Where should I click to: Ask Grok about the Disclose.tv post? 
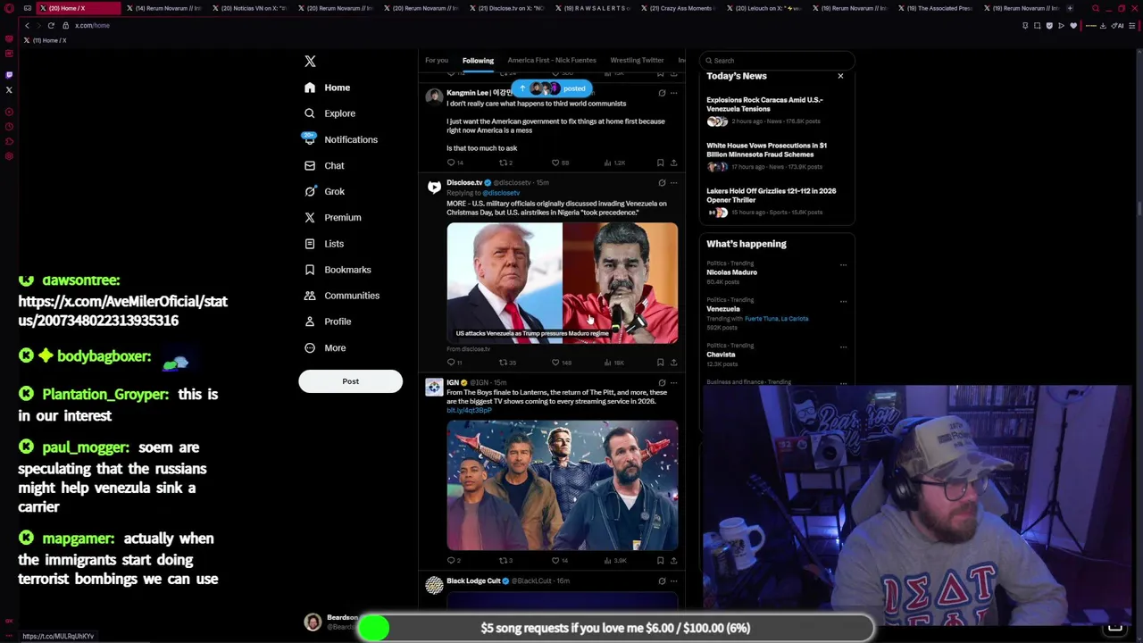point(662,183)
